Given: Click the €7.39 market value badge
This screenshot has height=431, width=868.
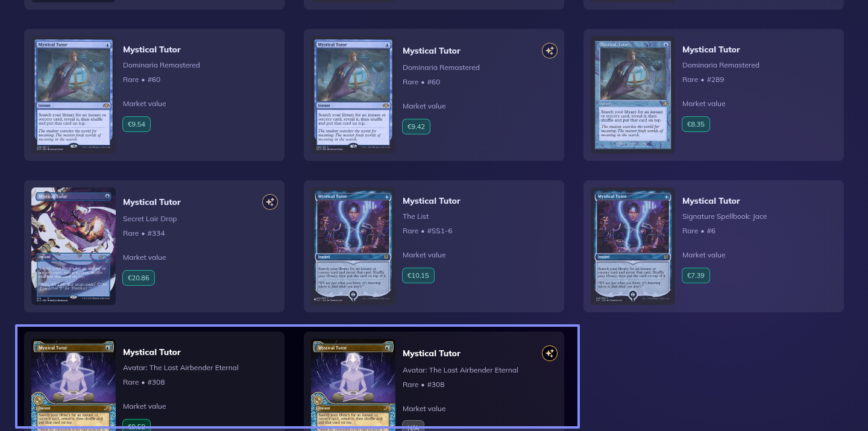Looking at the screenshot, I should click(696, 275).
